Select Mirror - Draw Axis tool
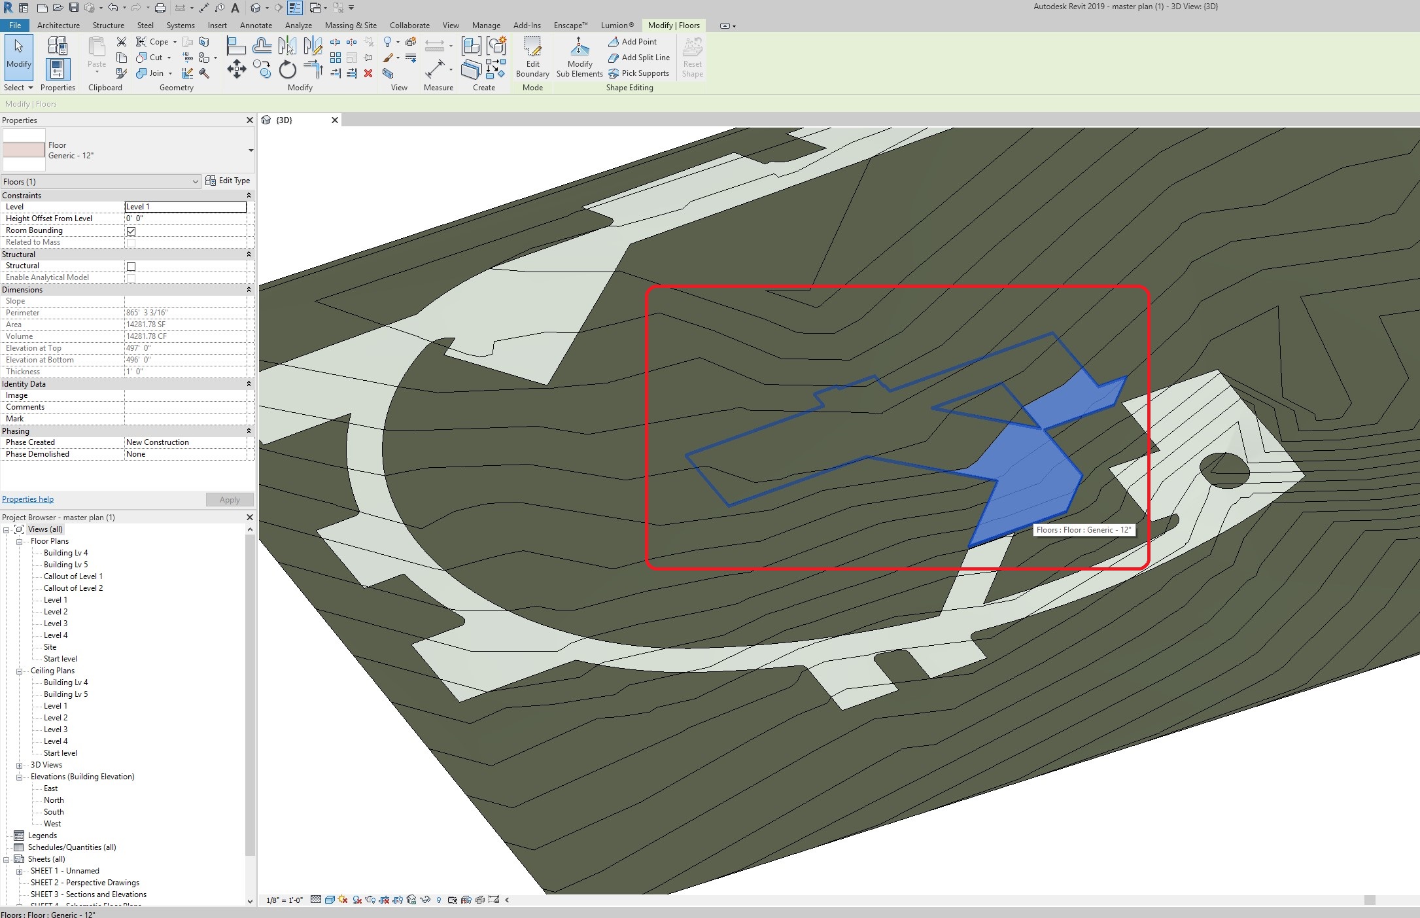The height and width of the screenshot is (918, 1420). pos(313,46)
